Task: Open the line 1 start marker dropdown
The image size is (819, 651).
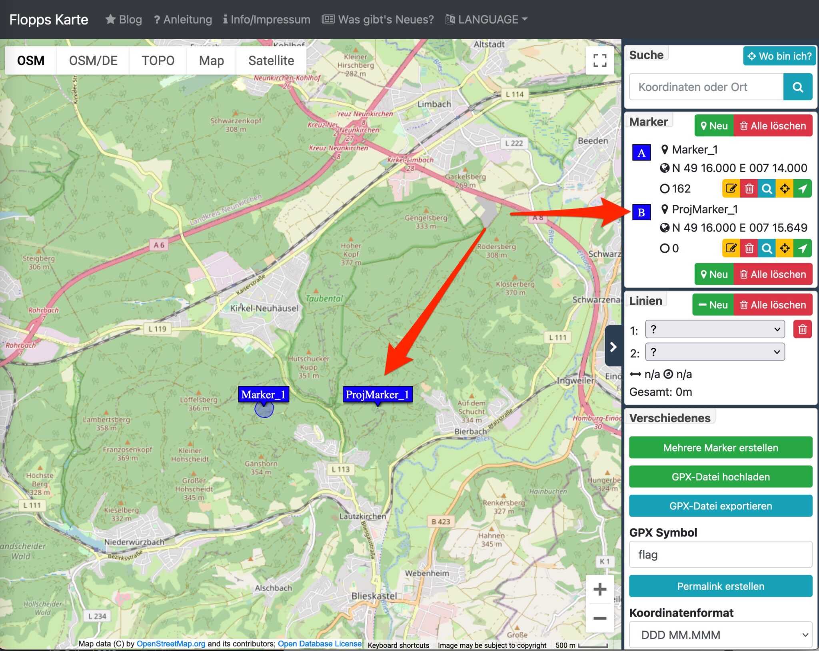Action: [x=715, y=329]
